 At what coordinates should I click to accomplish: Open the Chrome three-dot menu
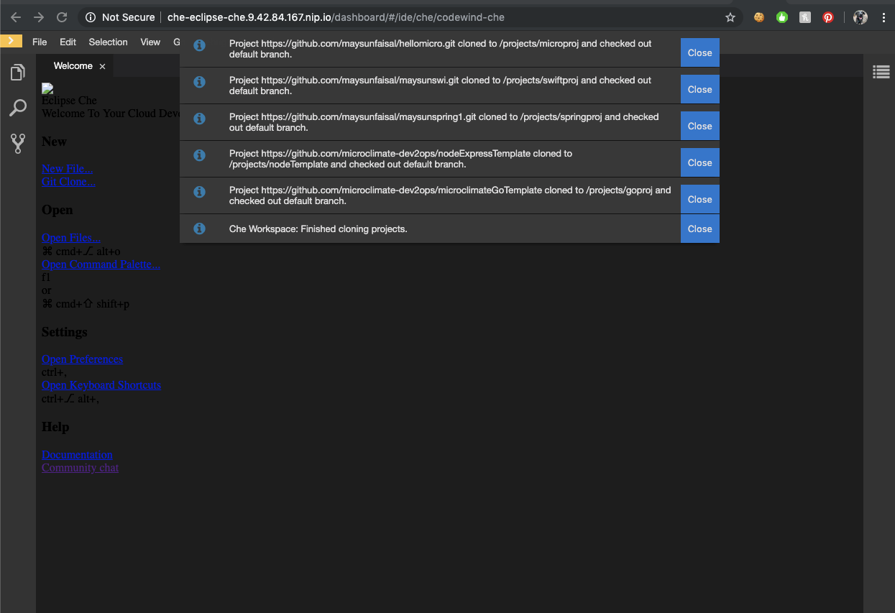[x=883, y=17]
